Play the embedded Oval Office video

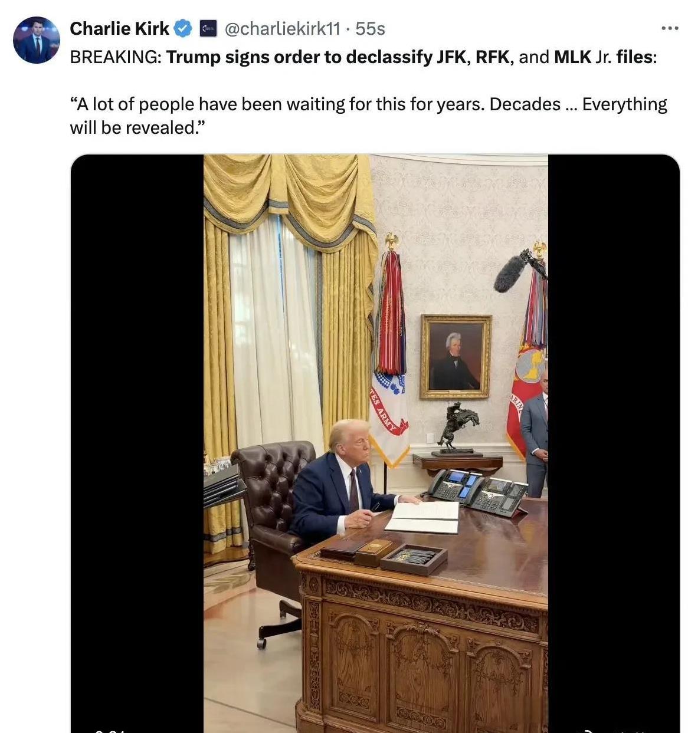tap(375, 443)
